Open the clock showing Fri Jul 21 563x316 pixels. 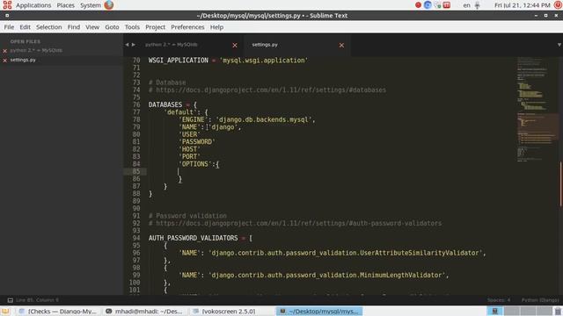point(522,5)
